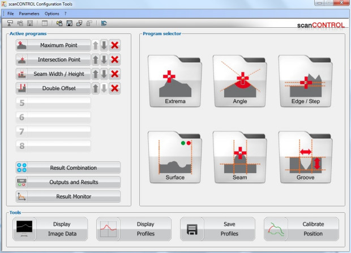Click the floppy disk save icon in toolbar
This screenshot has width=351, height=253.
[69, 24]
